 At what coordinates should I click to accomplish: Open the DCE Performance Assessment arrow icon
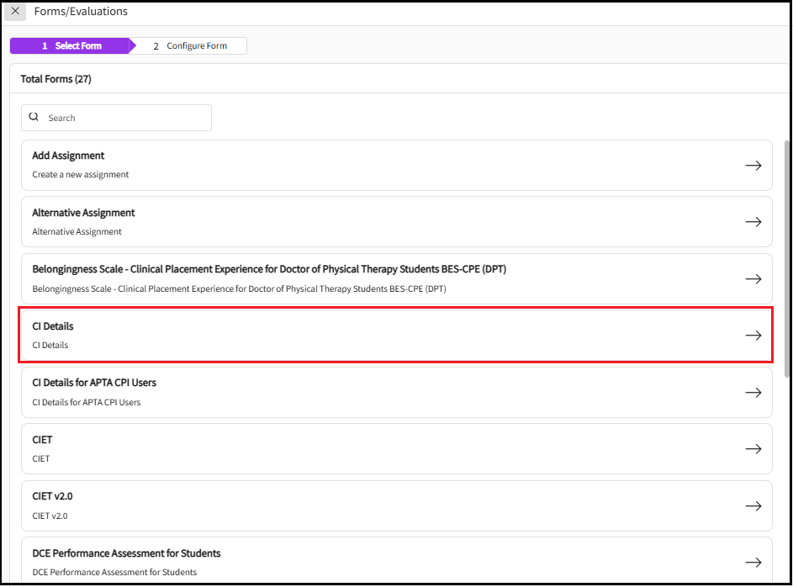[753, 562]
